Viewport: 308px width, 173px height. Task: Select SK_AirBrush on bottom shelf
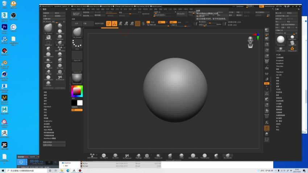127,156
